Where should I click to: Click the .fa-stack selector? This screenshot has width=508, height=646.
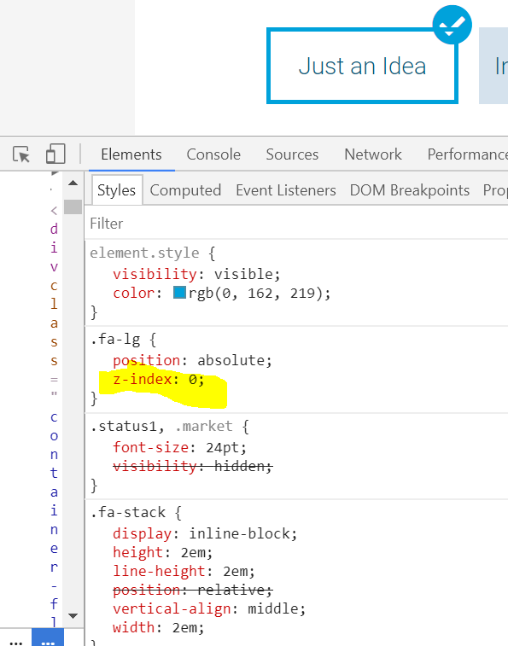click(x=127, y=513)
